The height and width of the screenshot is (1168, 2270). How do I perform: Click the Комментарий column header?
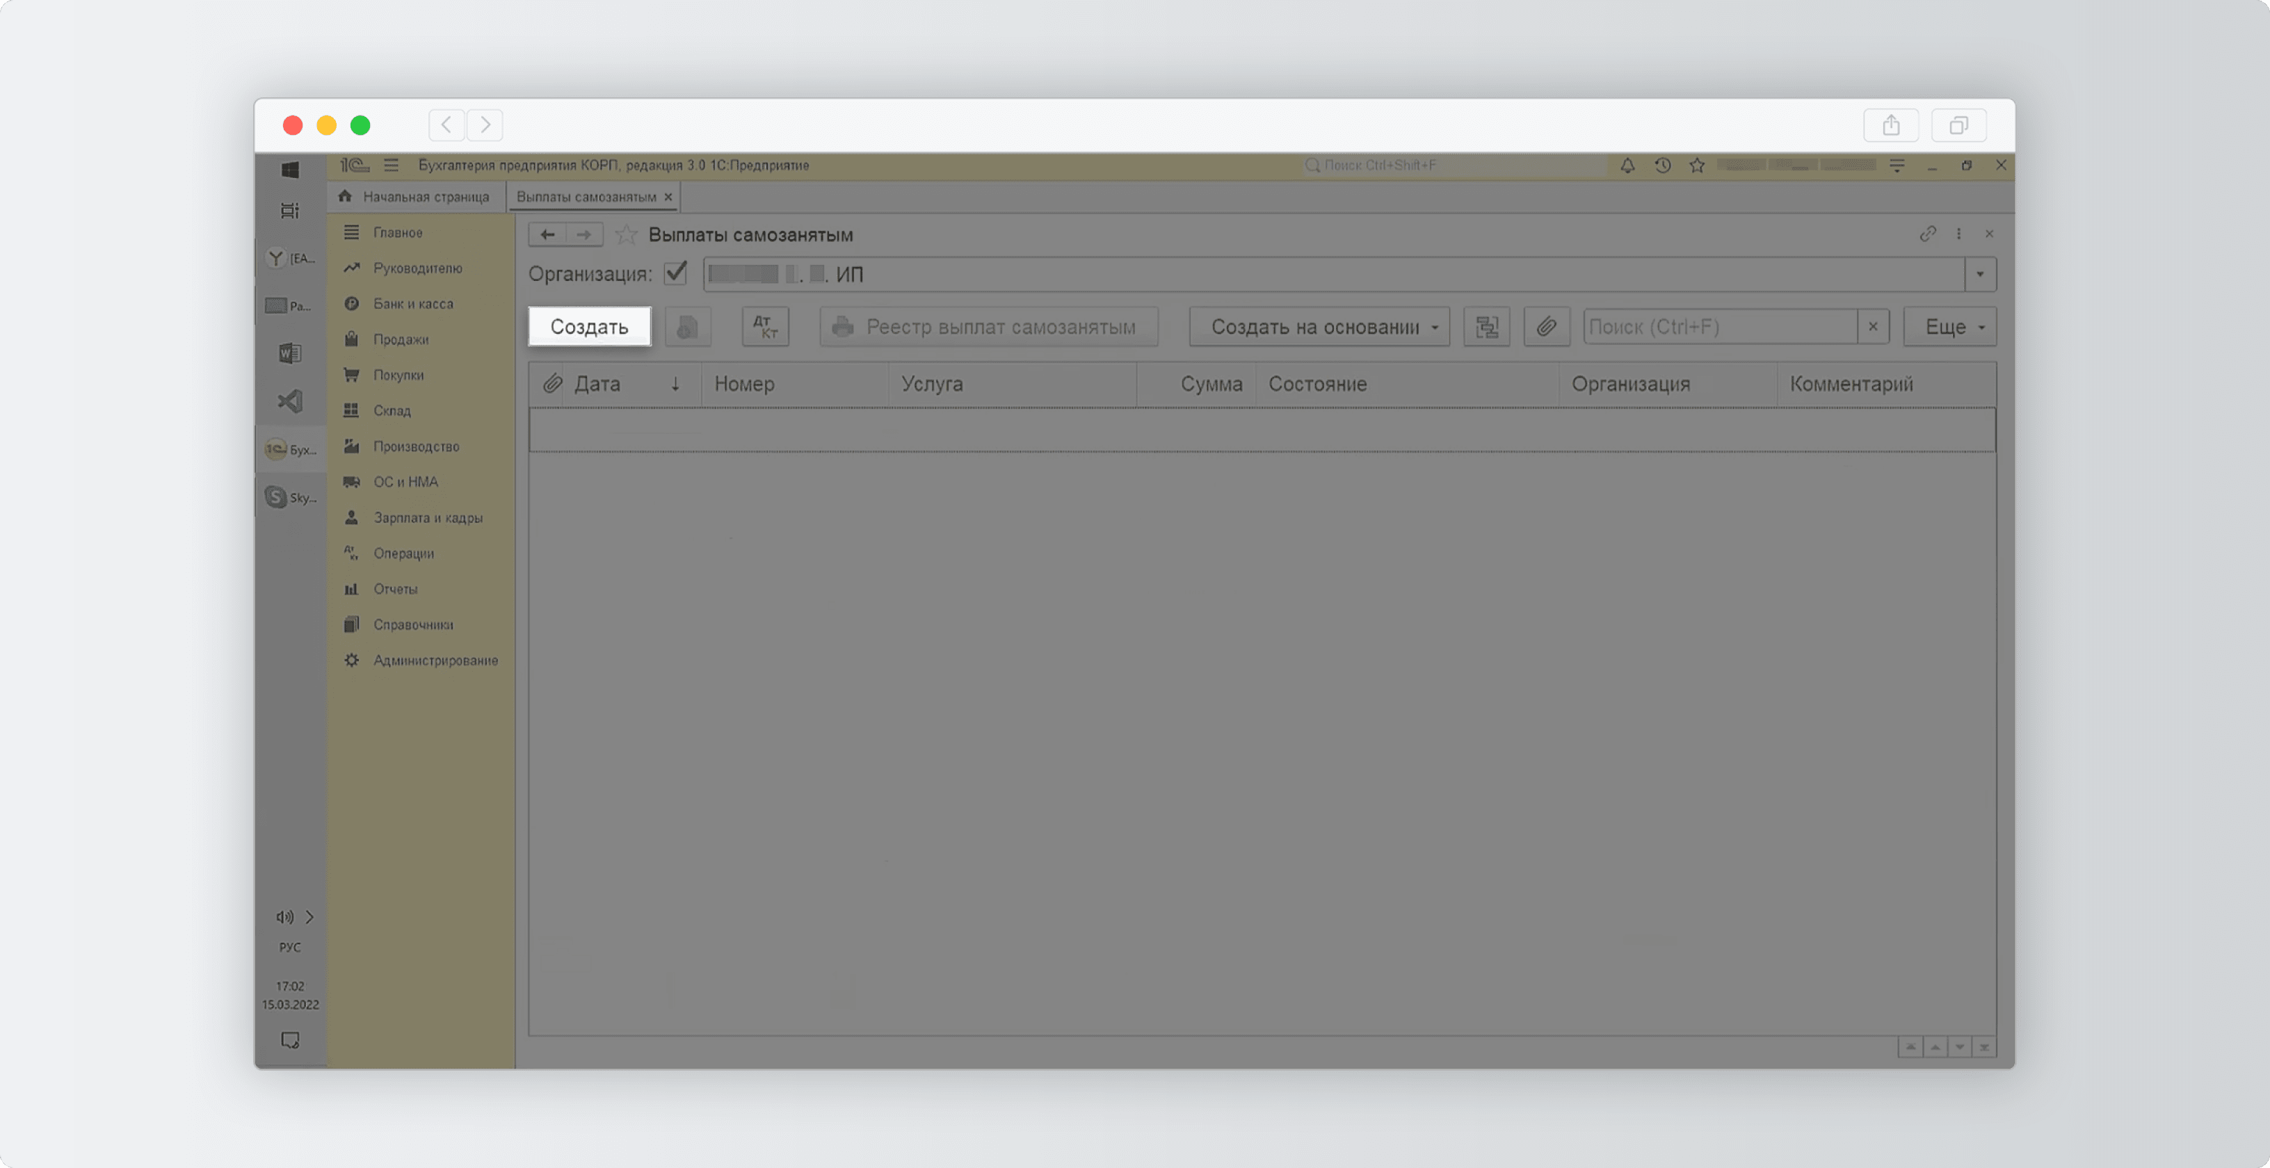[x=1886, y=384]
